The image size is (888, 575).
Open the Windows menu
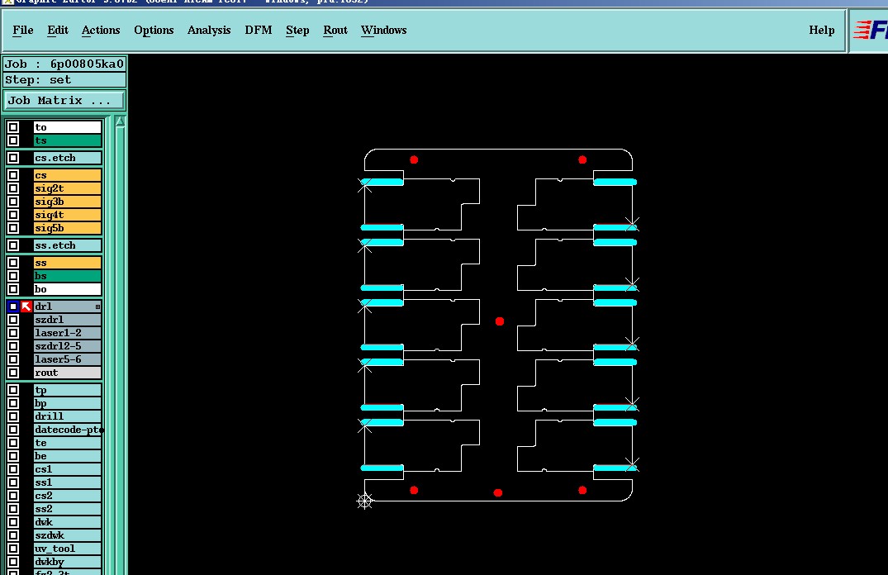pyautogui.click(x=384, y=30)
